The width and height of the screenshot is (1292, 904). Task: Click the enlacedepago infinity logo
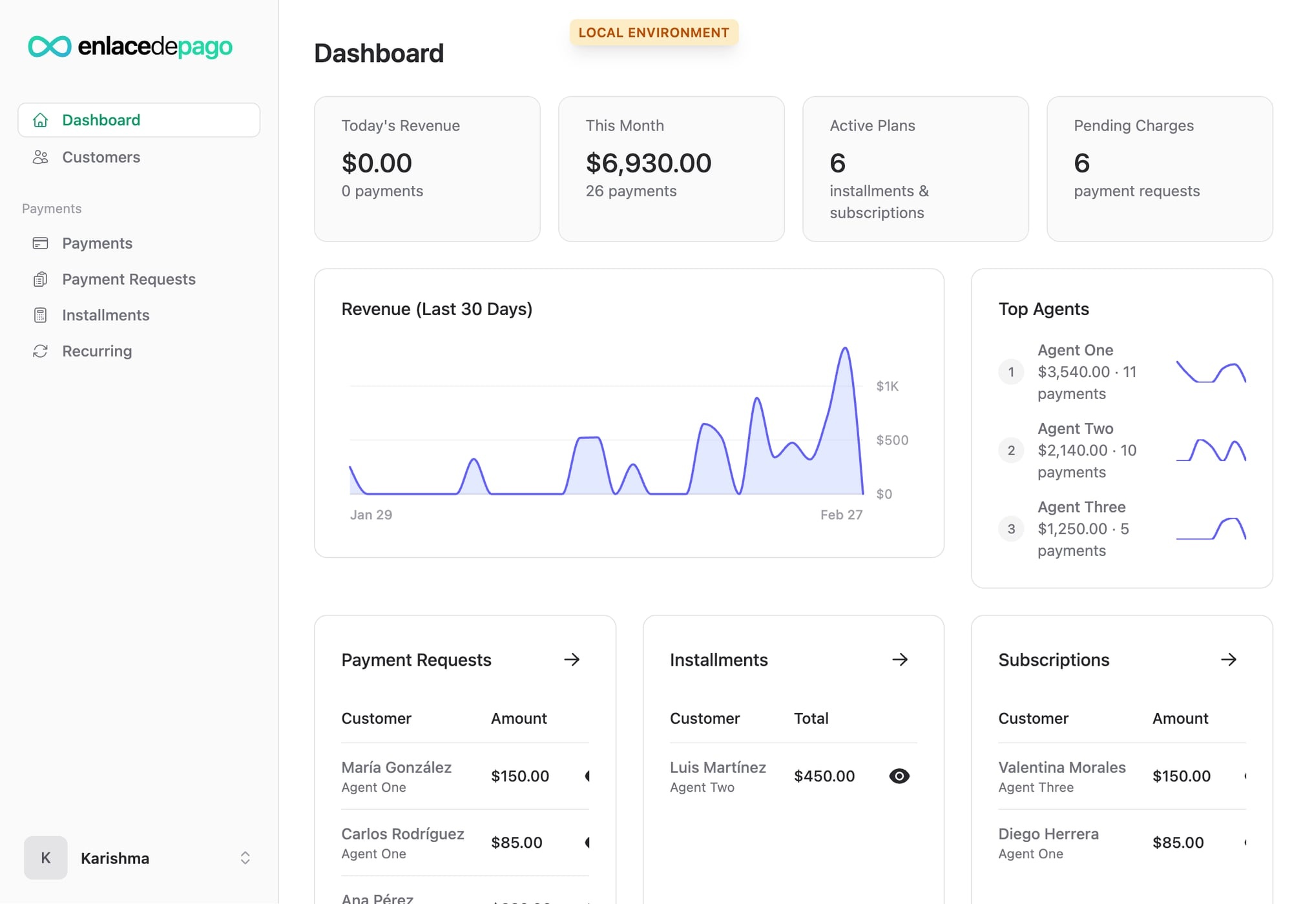coord(50,46)
